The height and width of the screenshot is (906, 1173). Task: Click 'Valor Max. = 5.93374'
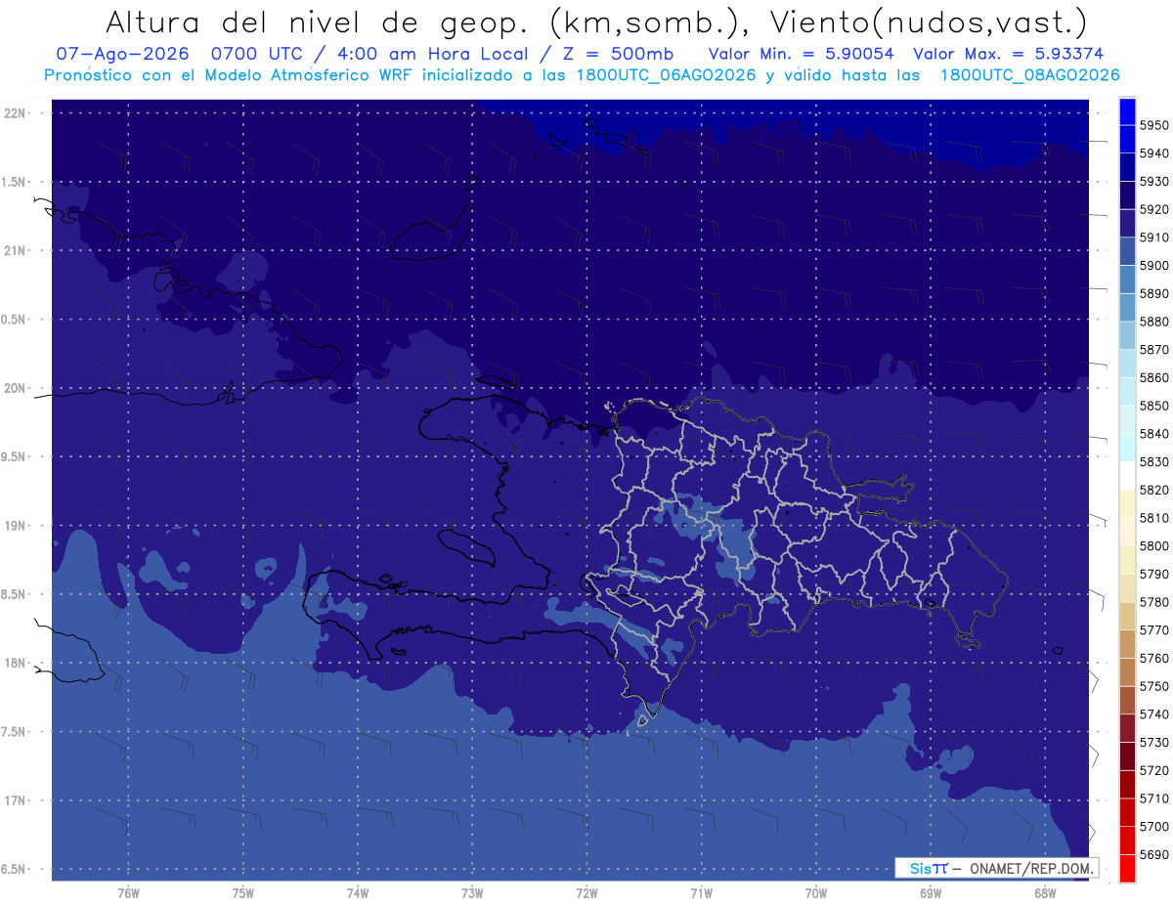pyautogui.click(x=1008, y=54)
